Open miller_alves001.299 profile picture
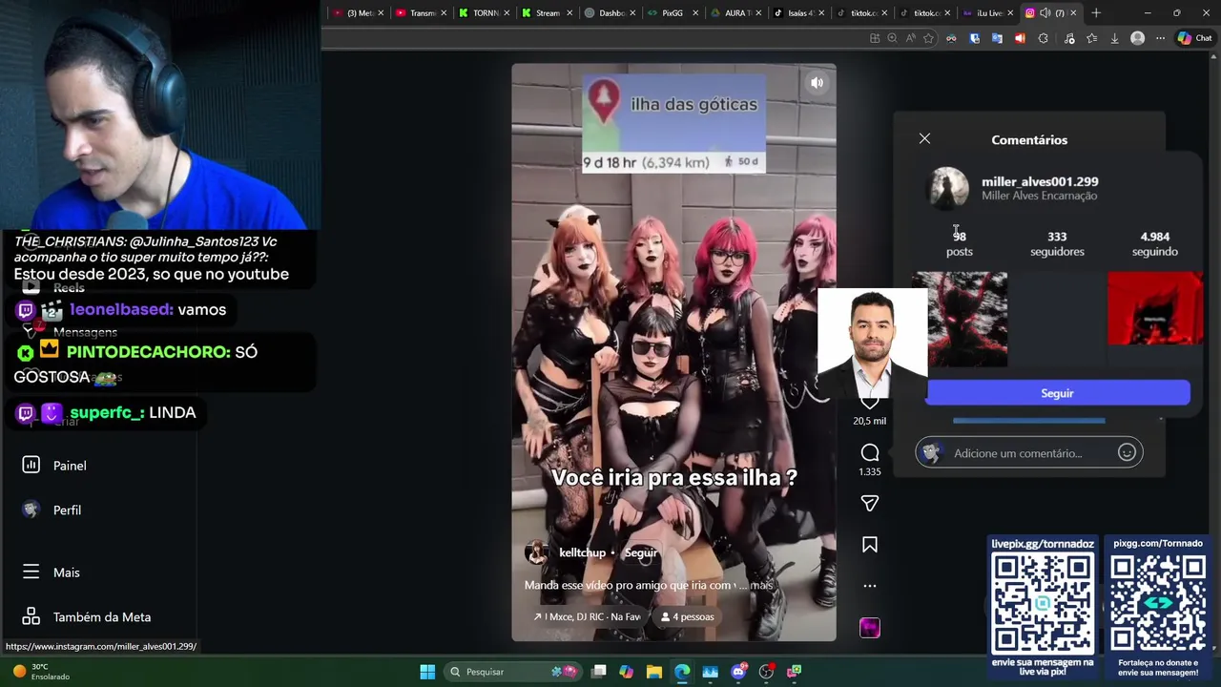Screen dimensions: 1221x687 tap(948, 188)
